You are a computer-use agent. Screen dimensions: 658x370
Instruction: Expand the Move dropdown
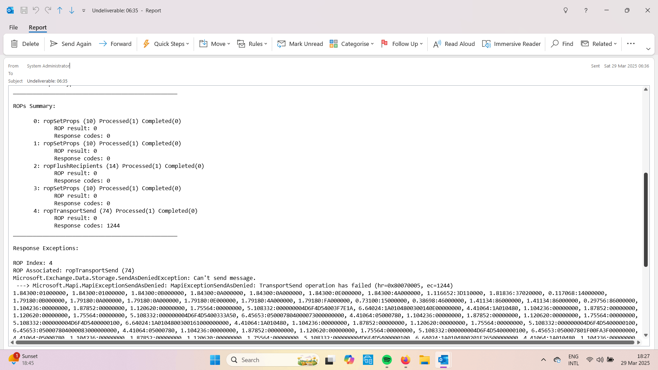(228, 44)
